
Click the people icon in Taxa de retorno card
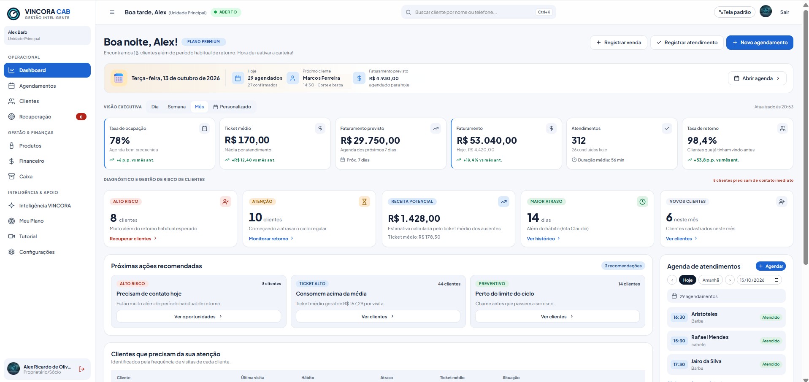point(782,129)
